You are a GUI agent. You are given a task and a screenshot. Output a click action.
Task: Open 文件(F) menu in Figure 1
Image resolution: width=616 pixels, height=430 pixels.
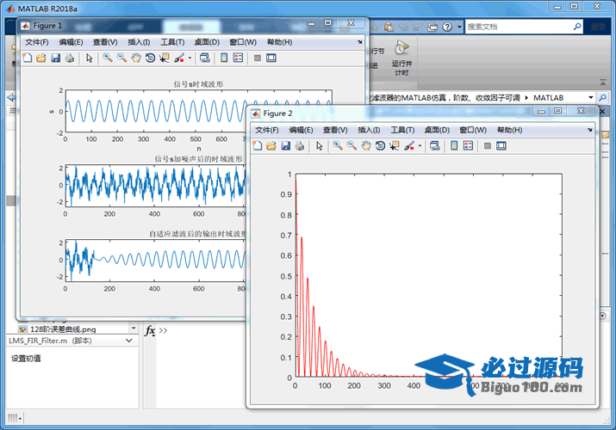[x=36, y=42]
